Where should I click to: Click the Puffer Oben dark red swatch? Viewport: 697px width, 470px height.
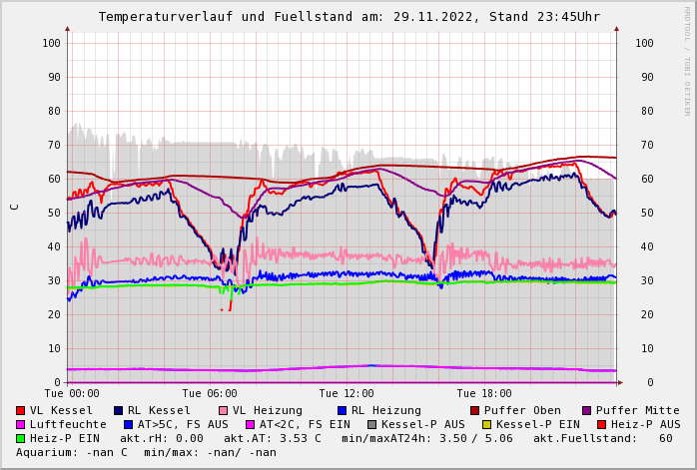tap(474, 411)
